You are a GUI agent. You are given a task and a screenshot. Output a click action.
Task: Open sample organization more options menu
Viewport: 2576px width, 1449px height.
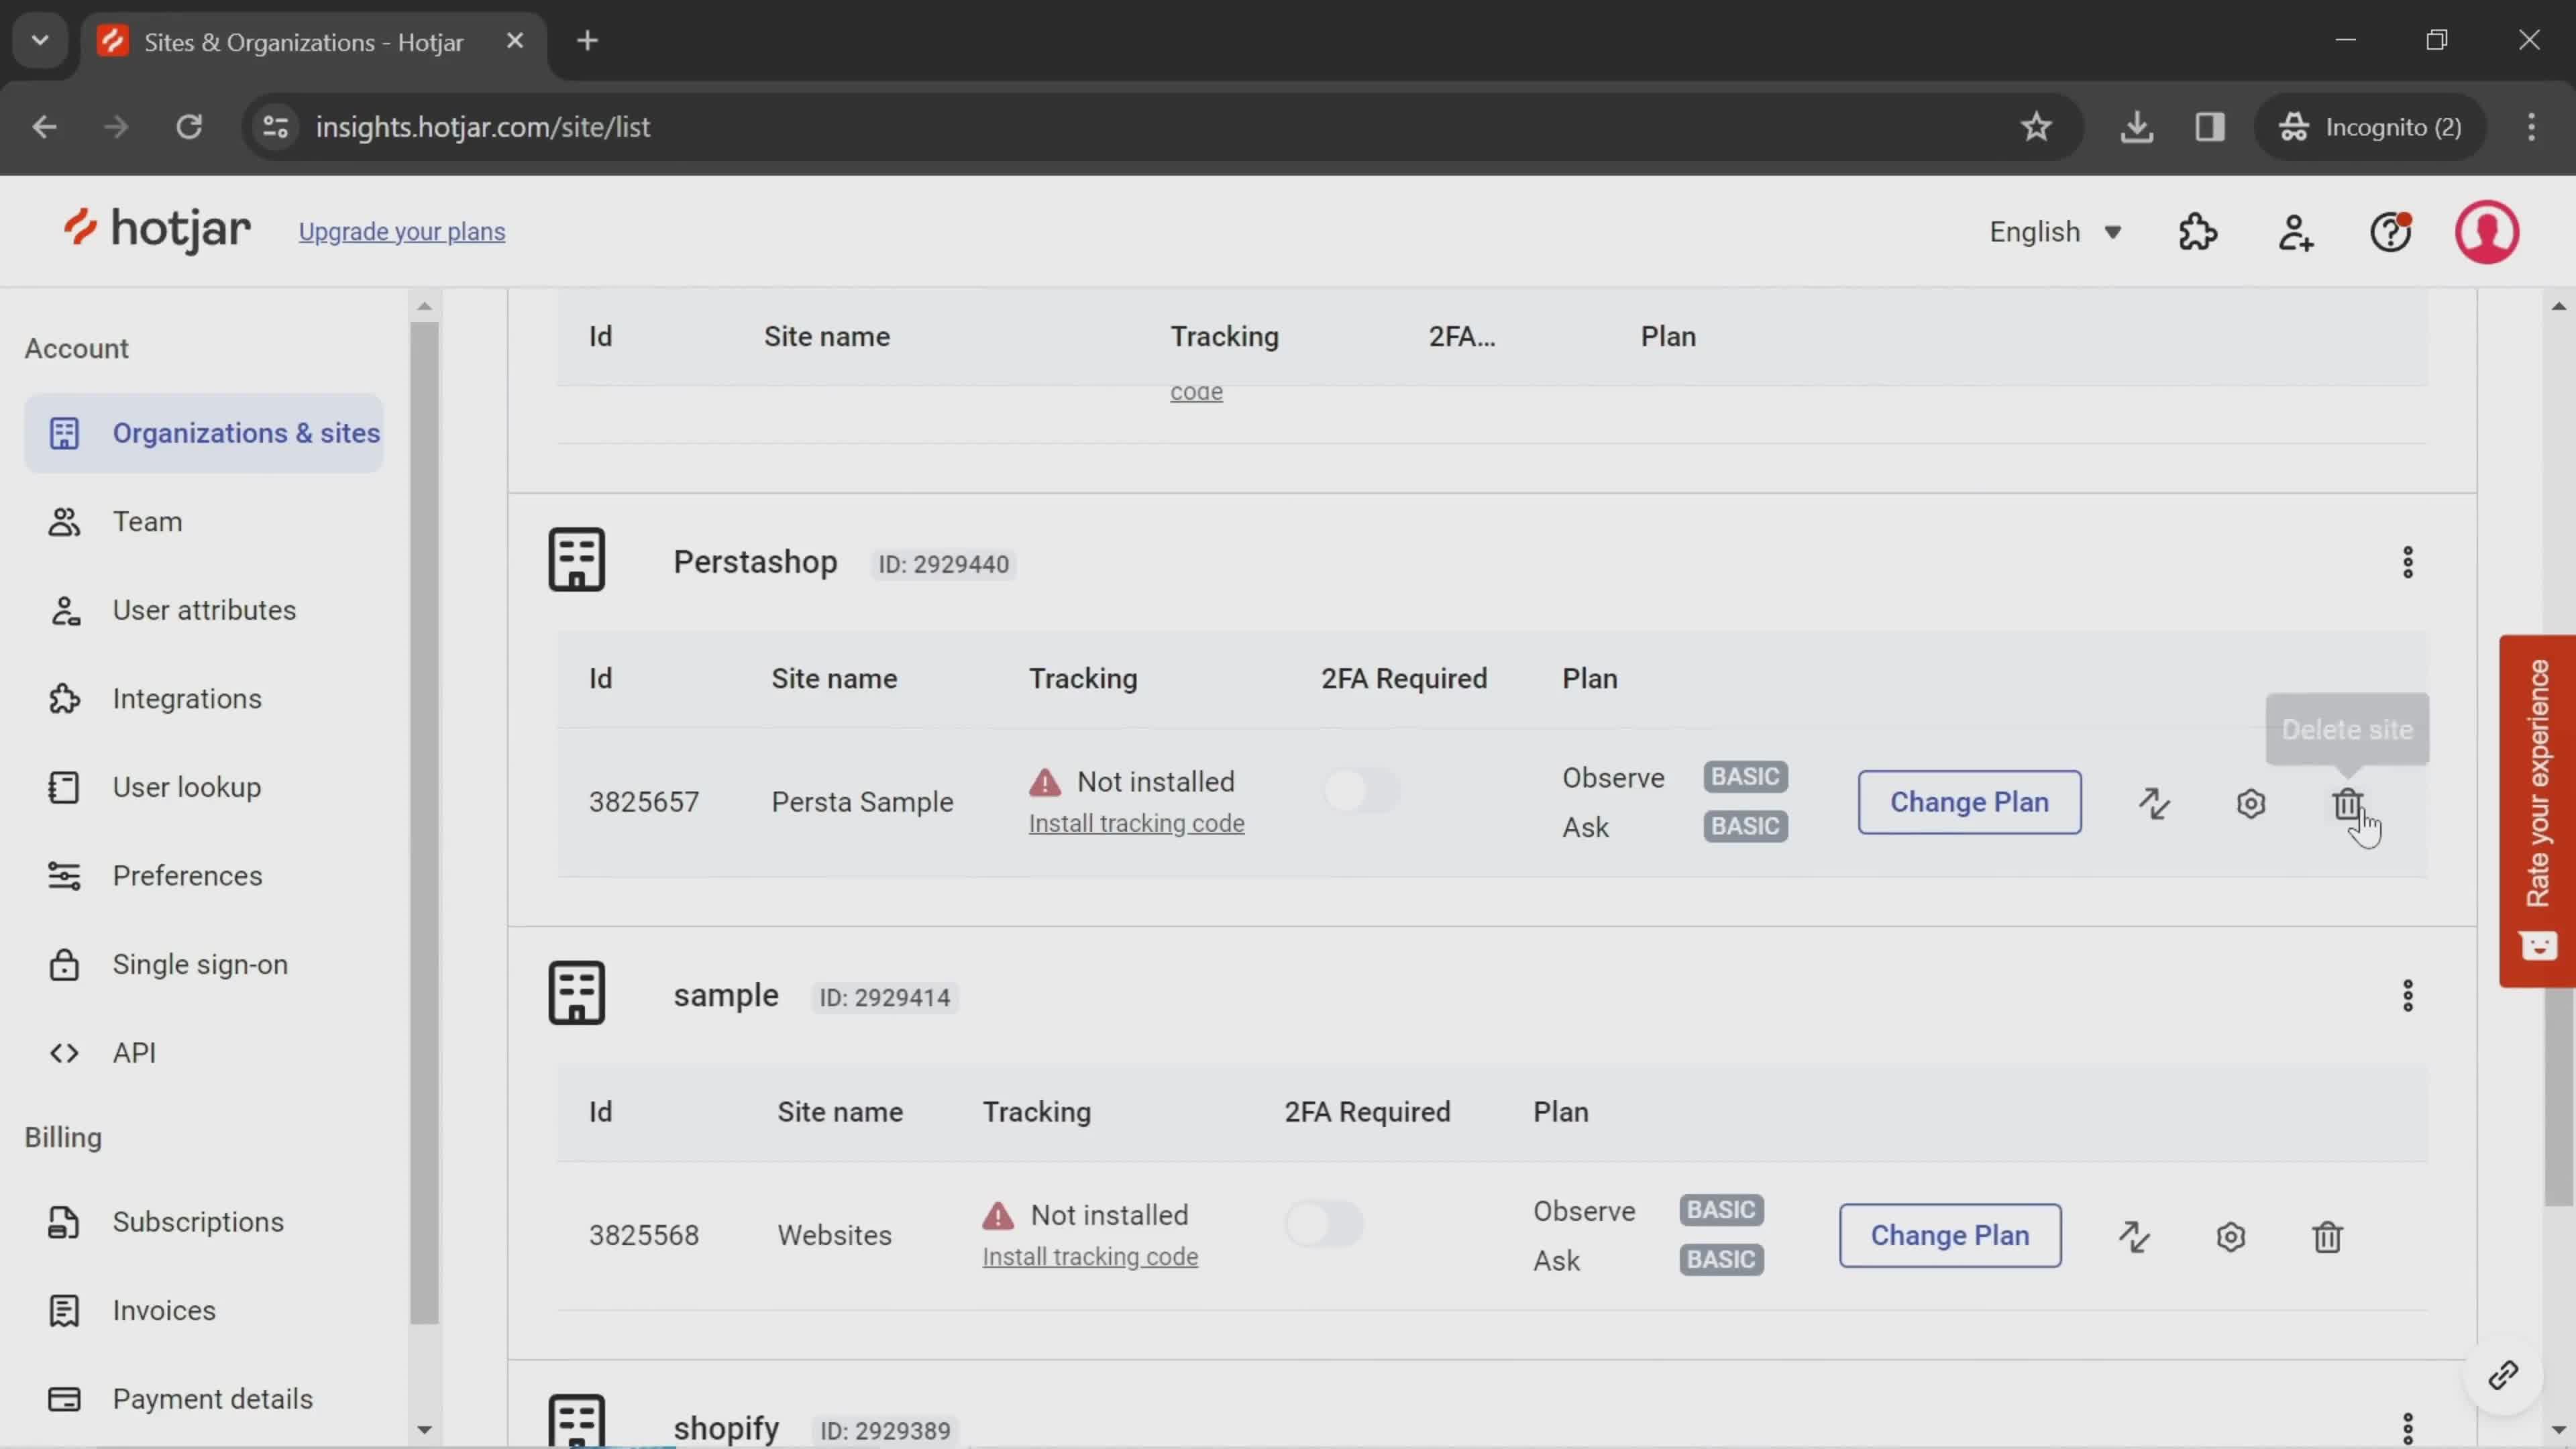click(2407, 996)
